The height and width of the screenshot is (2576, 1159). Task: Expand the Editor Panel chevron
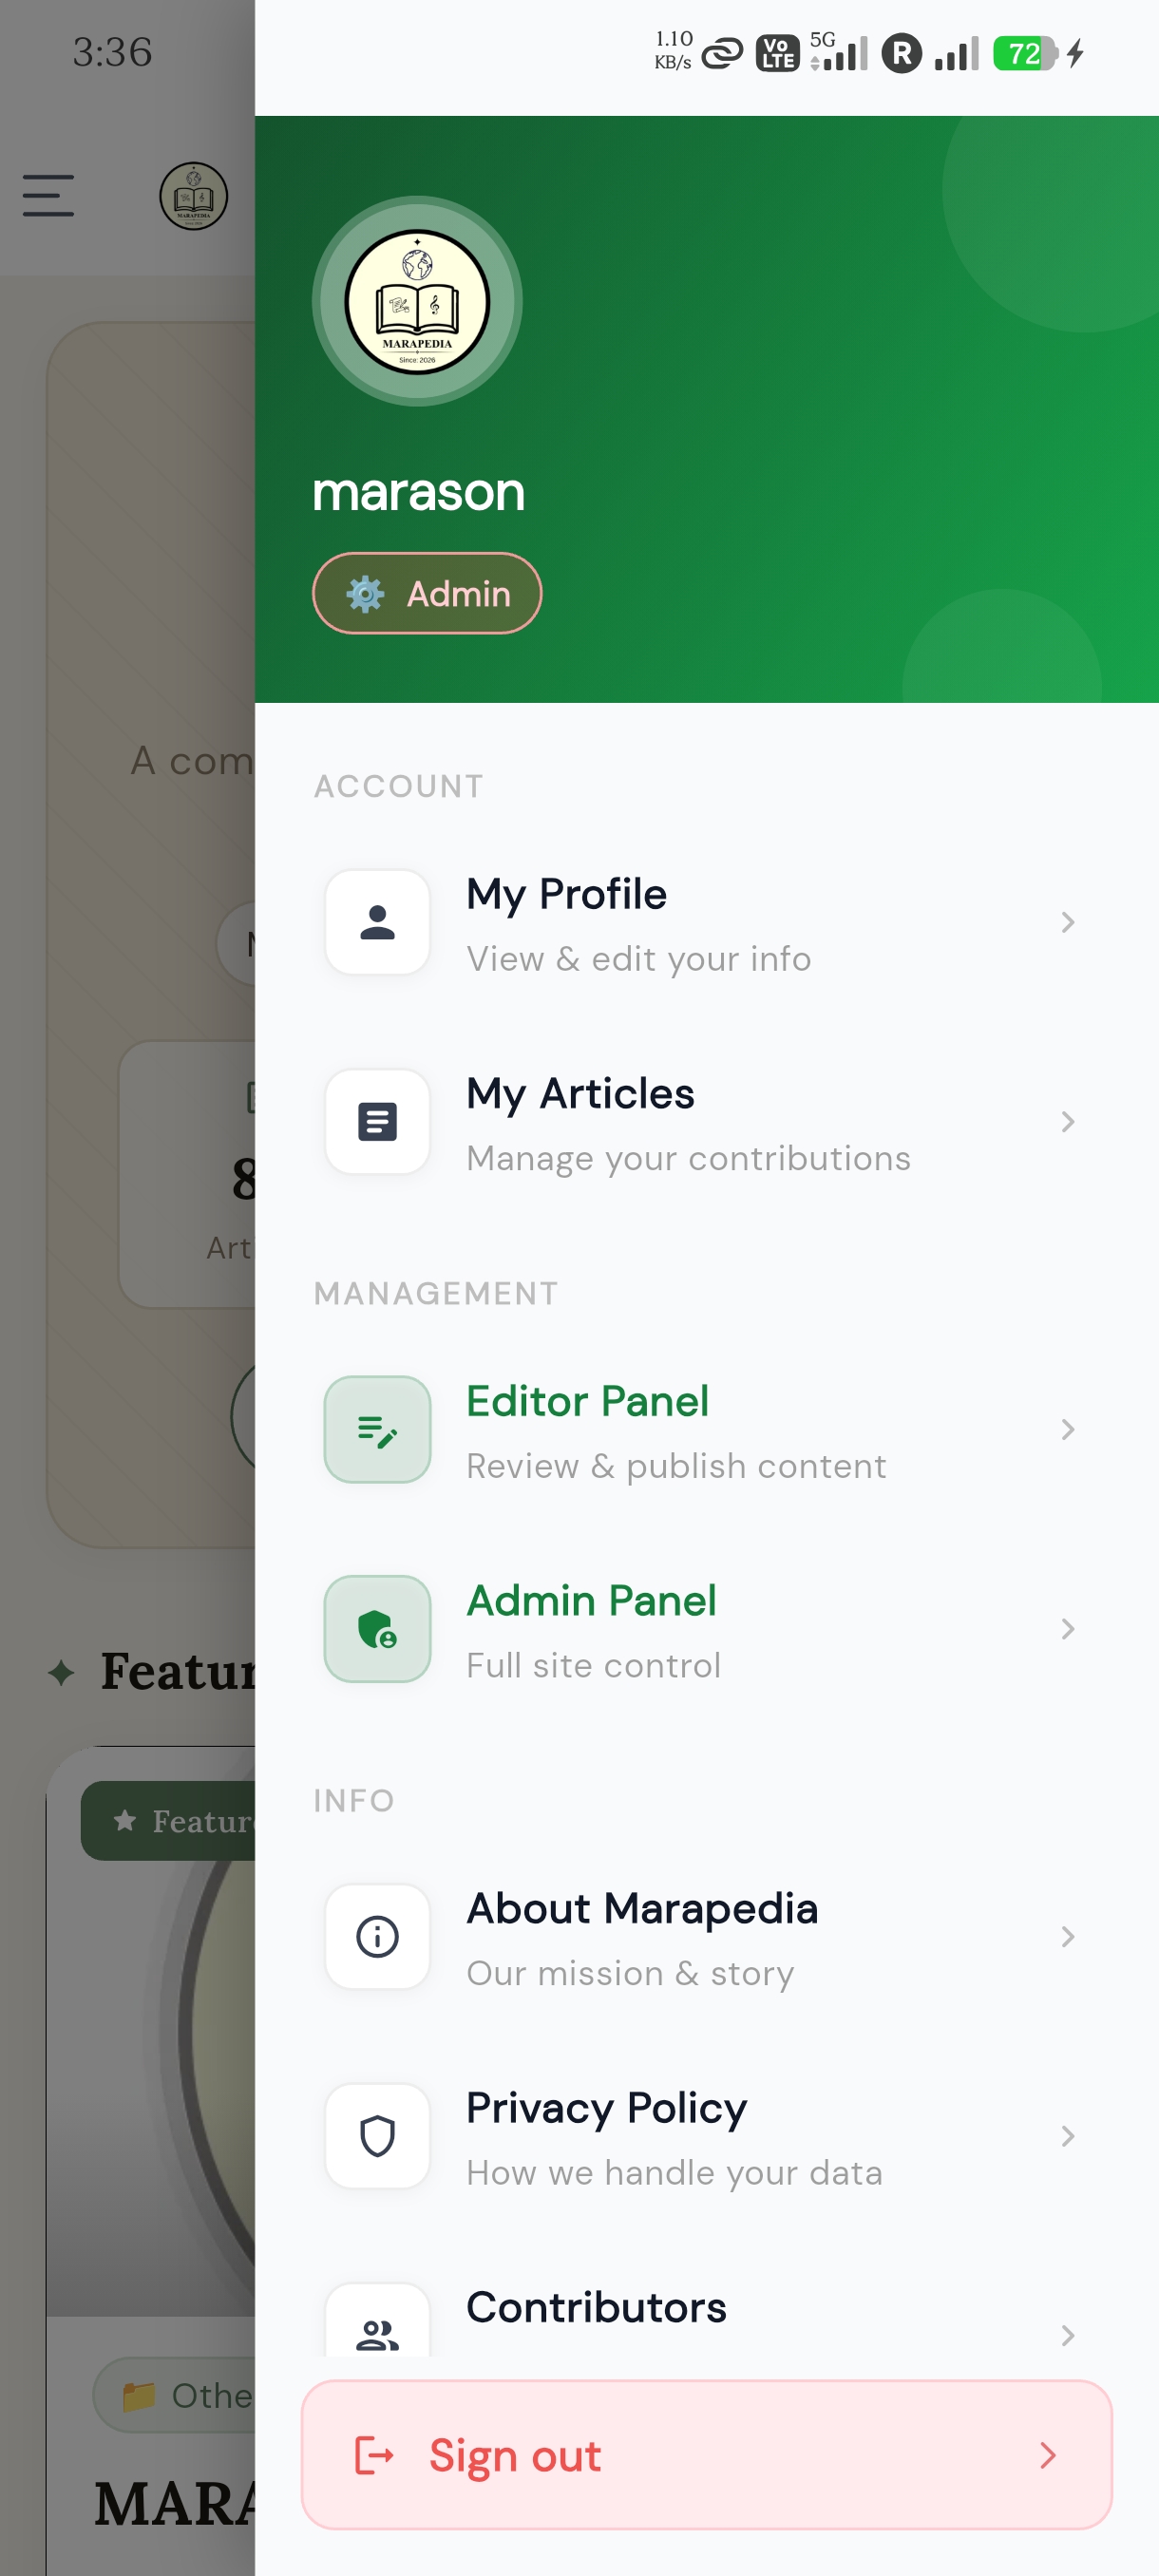point(1067,1430)
